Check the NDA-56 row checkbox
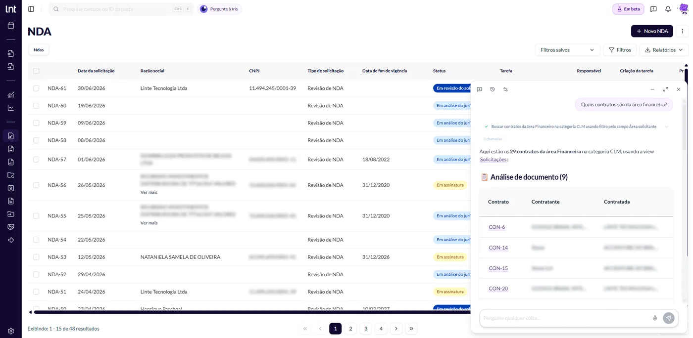693x338 pixels. pos(36,185)
